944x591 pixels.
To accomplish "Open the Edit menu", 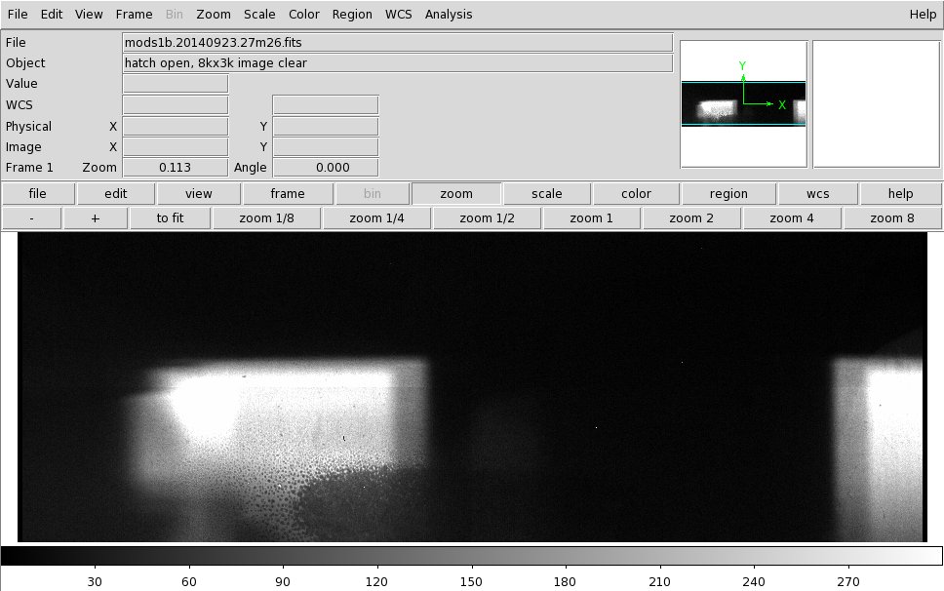I will (51, 14).
